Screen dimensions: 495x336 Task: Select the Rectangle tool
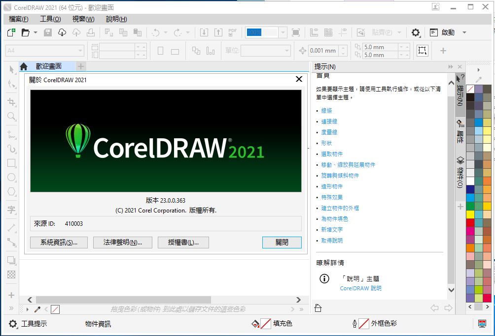tap(12, 163)
